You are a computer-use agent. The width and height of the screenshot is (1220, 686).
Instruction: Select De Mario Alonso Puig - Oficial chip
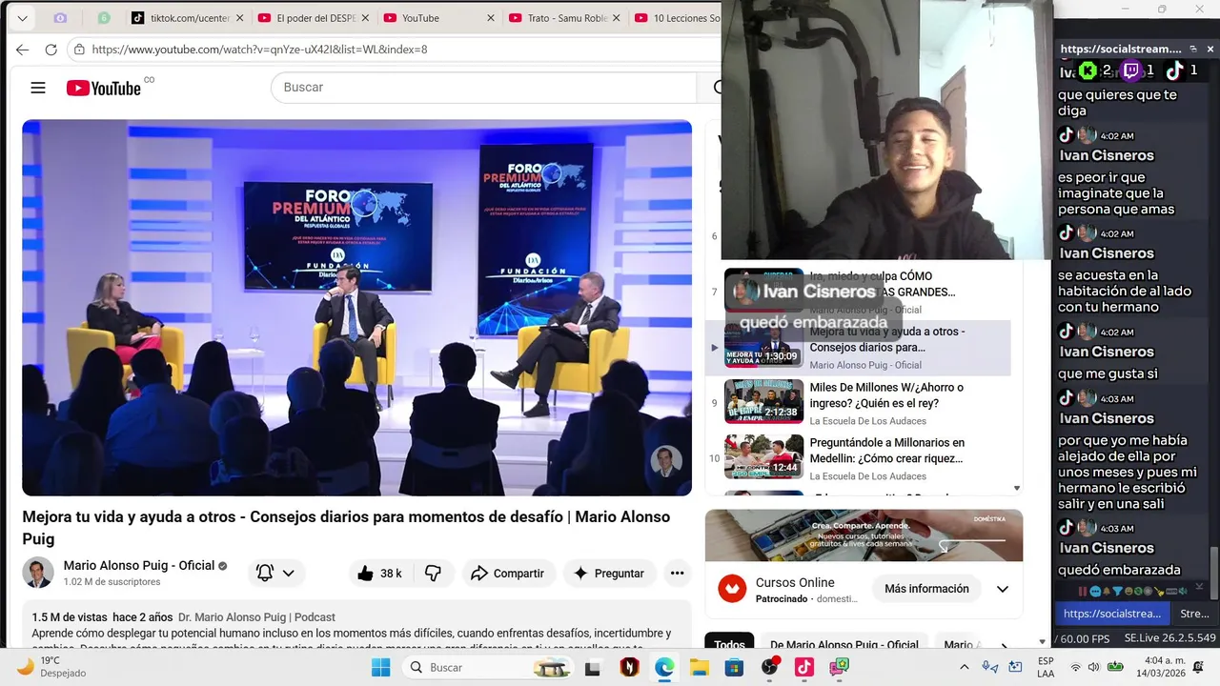pos(844,645)
